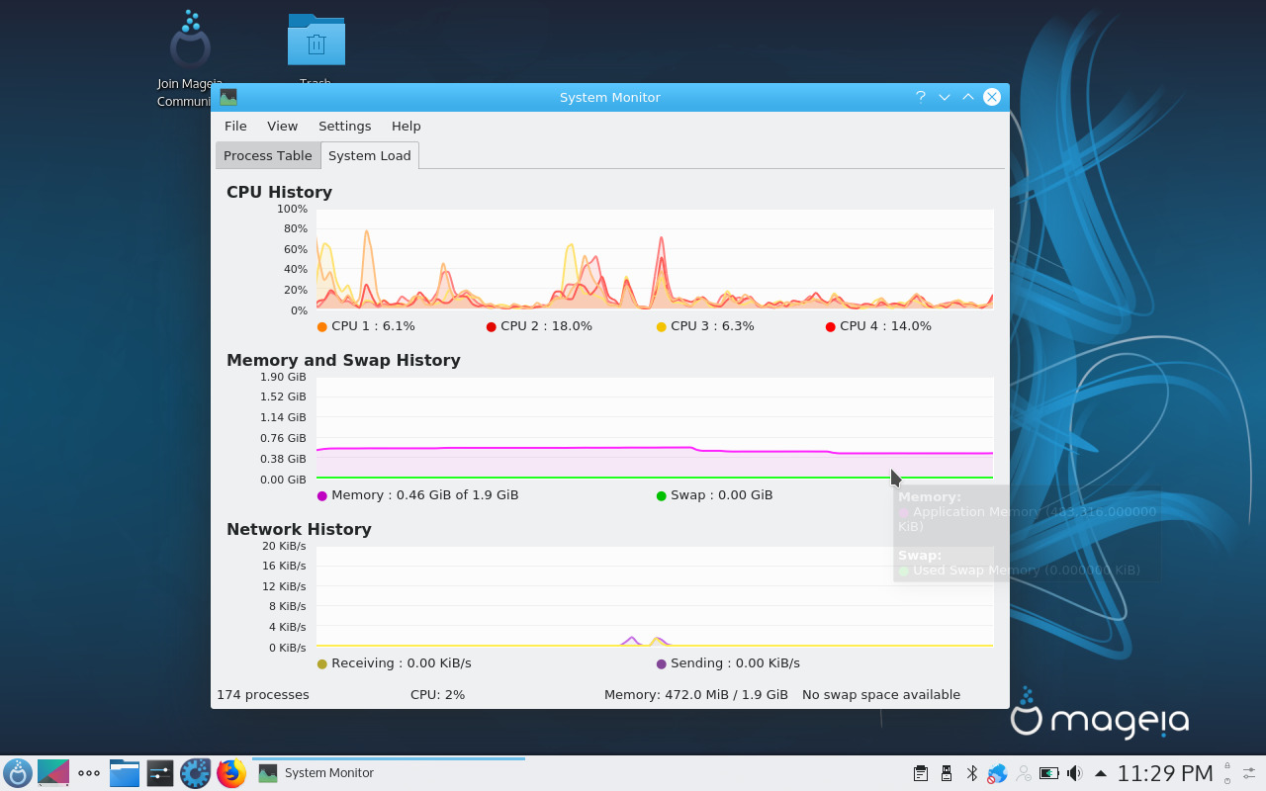Click the CPU History graph area
The image size is (1266, 791).
coord(653,259)
